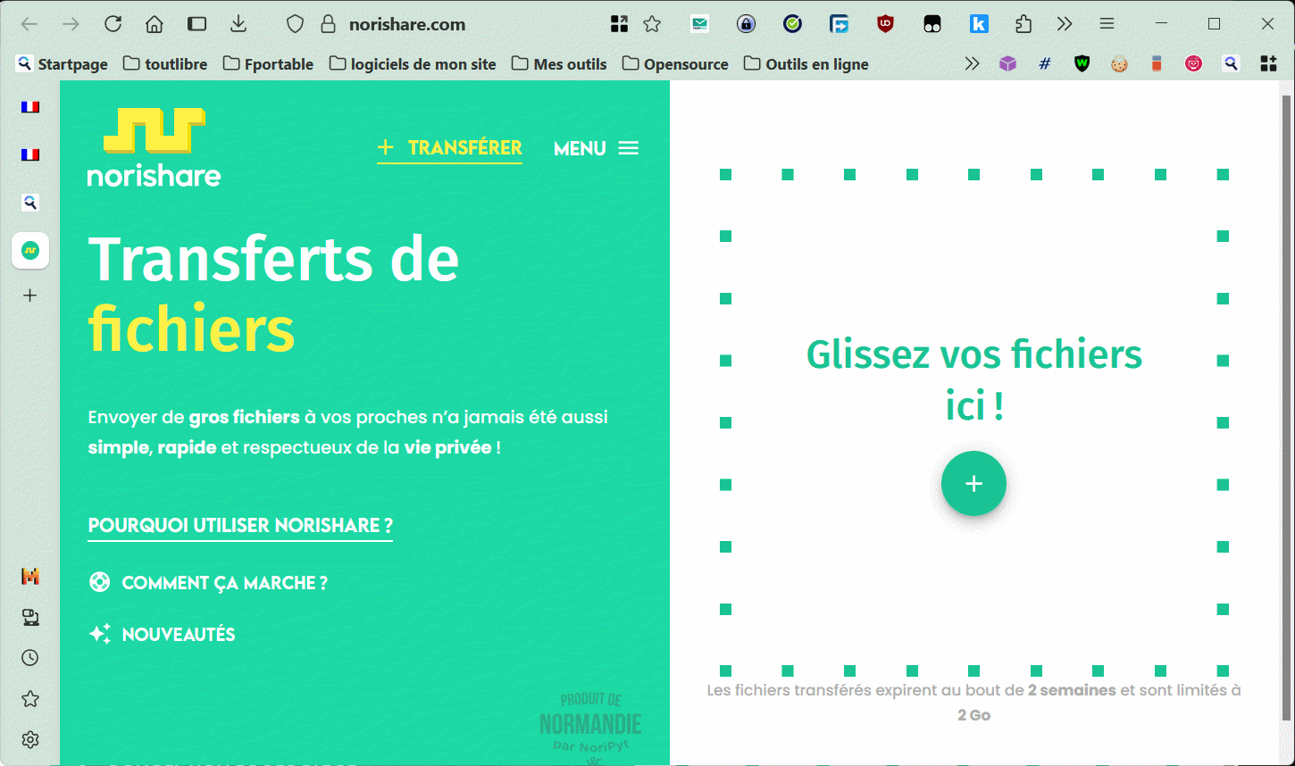Click the norishare.com address bar

(x=407, y=24)
